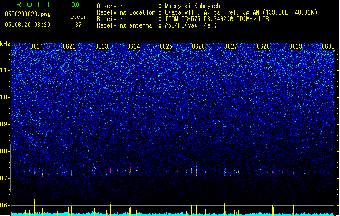Click the 1.0 kHz axis tick label
This screenshot has width=340, height=216.
pos(5,97)
